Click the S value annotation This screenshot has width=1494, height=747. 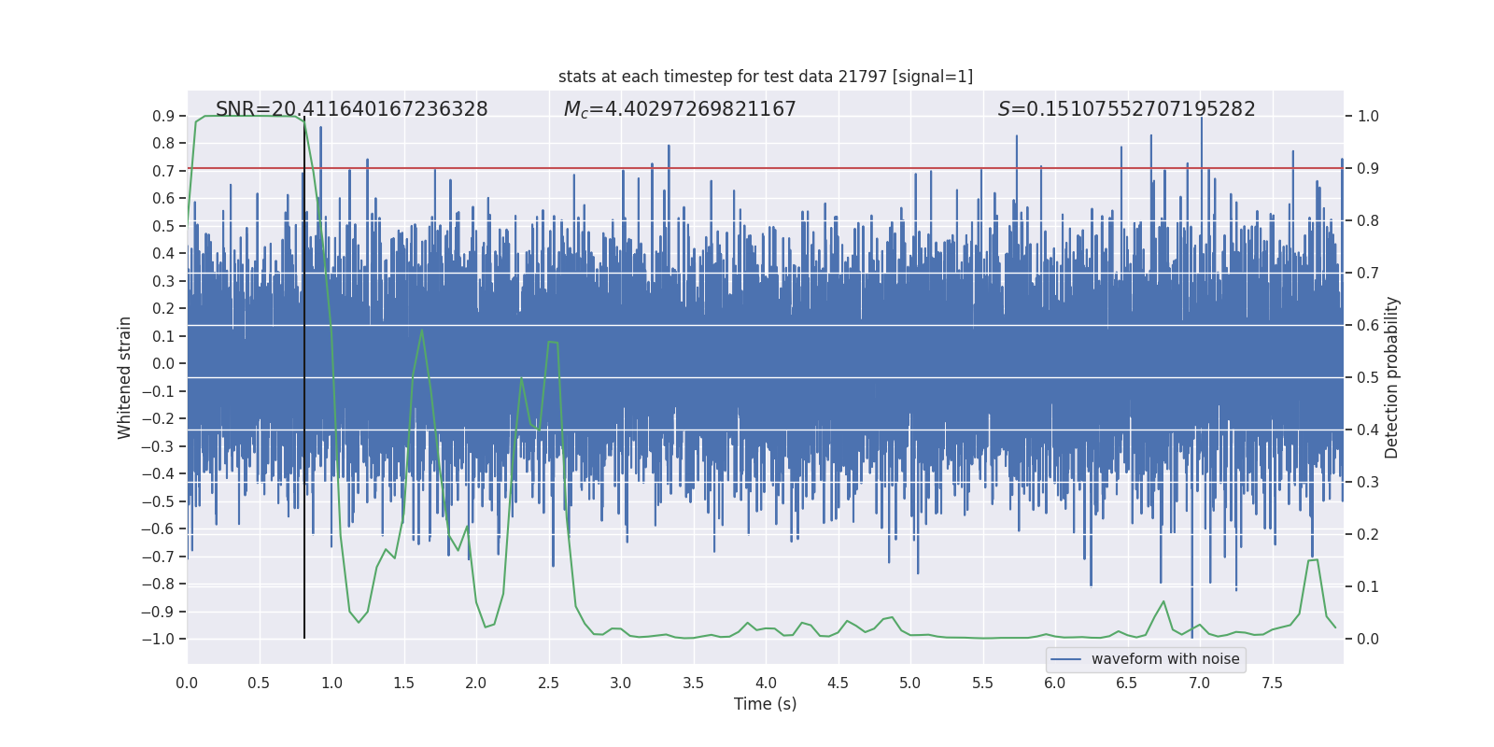click(x=1127, y=109)
